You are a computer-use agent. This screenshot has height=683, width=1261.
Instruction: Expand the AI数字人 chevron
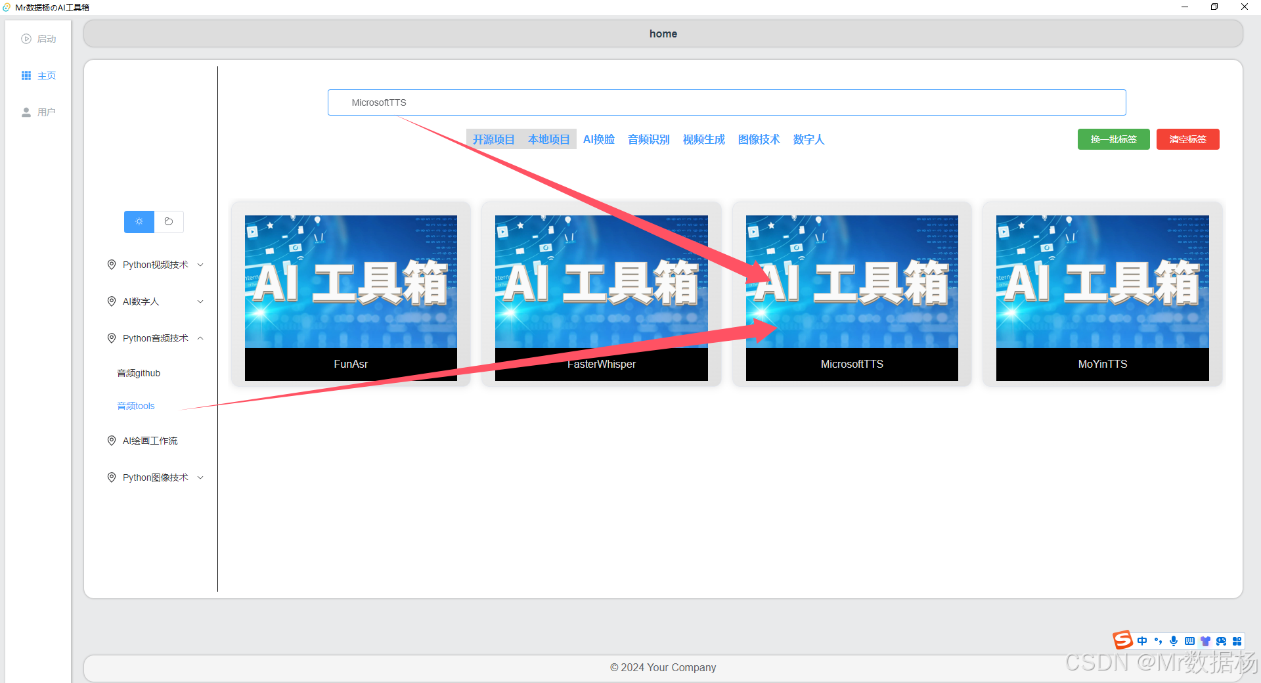(x=200, y=301)
